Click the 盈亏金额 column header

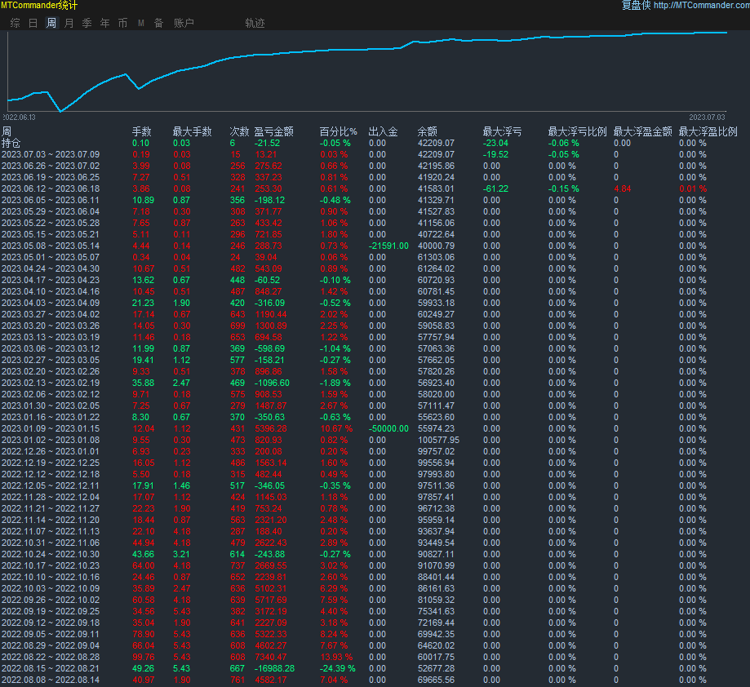pos(274,131)
